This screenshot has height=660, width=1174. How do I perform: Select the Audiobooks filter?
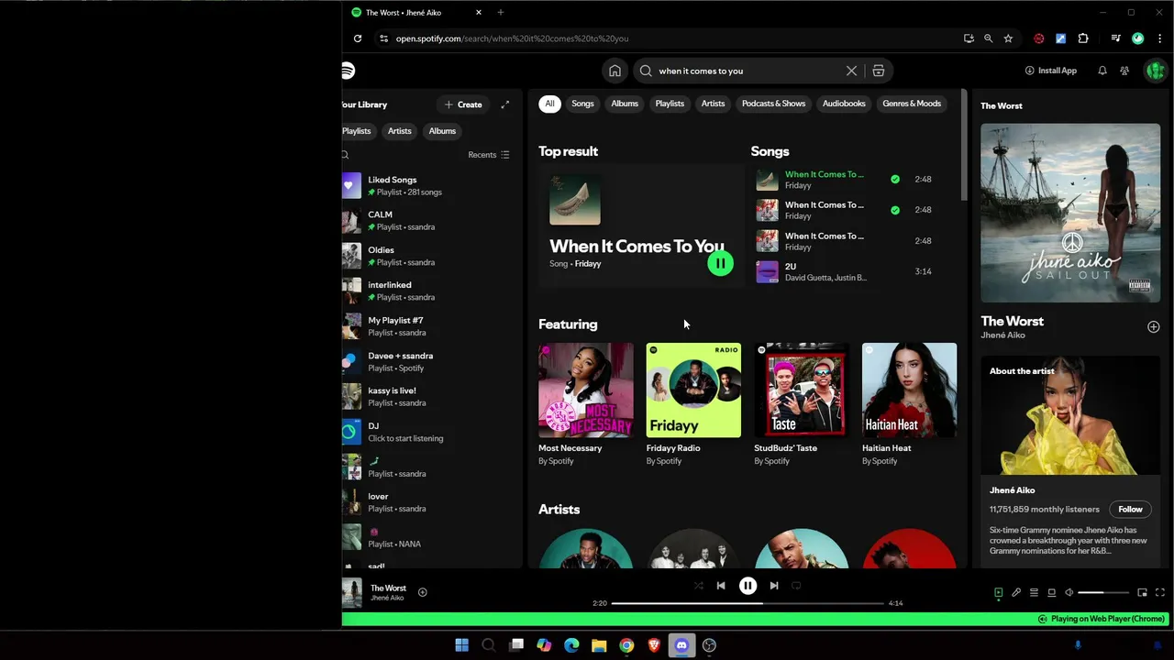(x=844, y=104)
